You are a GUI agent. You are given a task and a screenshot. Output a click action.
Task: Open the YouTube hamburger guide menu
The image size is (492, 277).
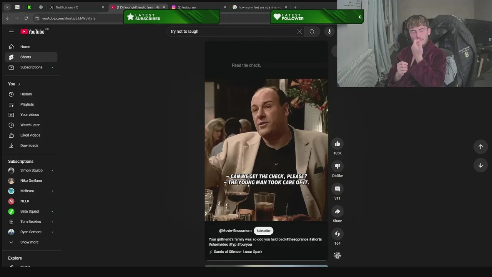point(11,32)
